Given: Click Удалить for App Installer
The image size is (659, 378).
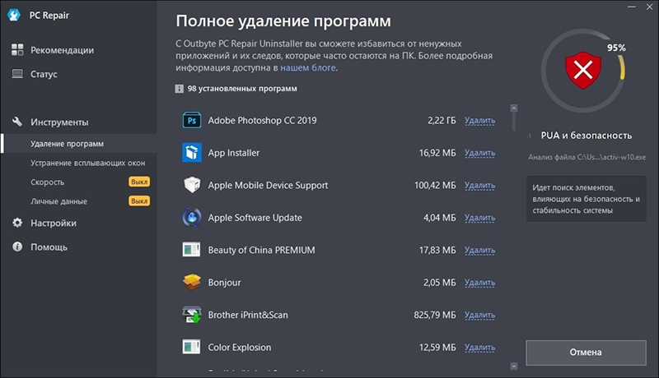Looking at the screenshot, I should 479,153.
